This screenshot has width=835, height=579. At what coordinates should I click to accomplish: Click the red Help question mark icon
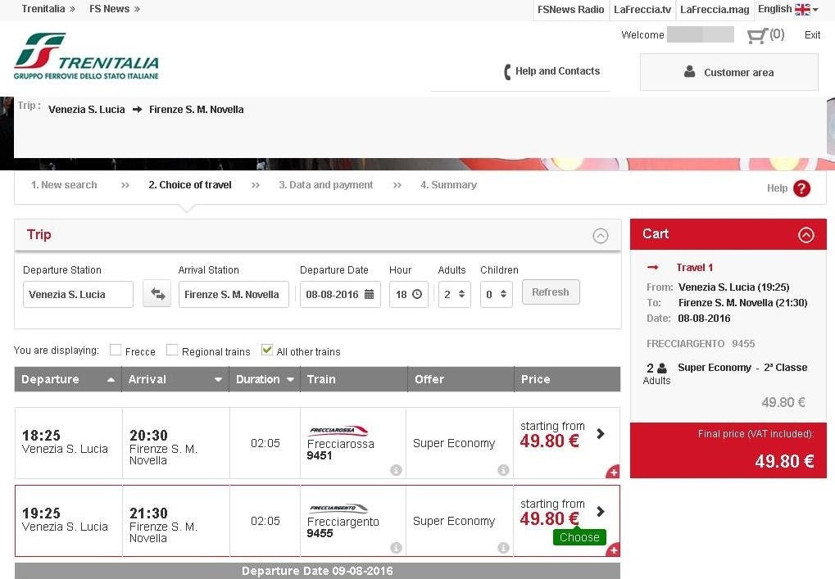coord(801,188)
